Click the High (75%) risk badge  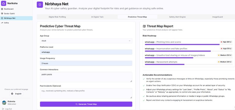click(226, 49)
